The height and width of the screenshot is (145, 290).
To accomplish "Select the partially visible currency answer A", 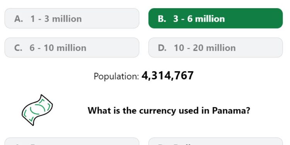I will 72,141.
